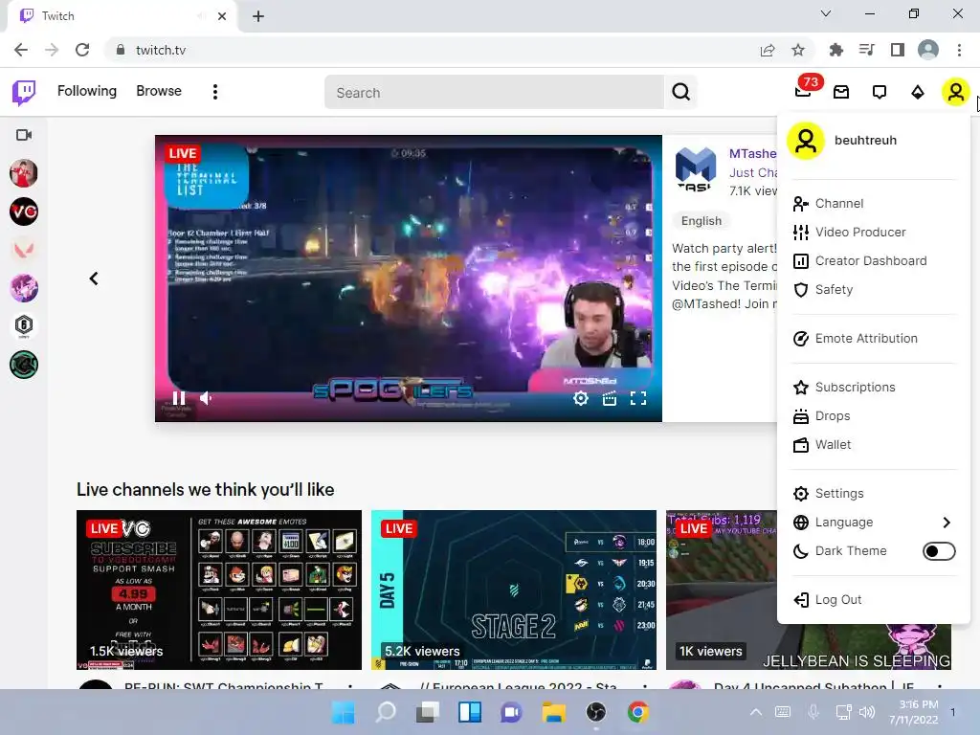Open the green-black avatar channel in sidebar
The image size is (980, 735).
pos(24,365)
